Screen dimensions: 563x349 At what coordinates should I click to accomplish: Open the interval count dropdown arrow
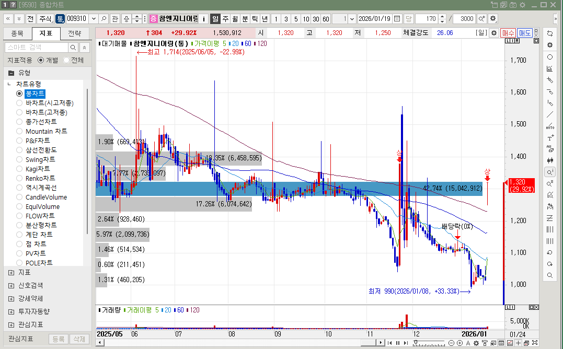point(352,19)
